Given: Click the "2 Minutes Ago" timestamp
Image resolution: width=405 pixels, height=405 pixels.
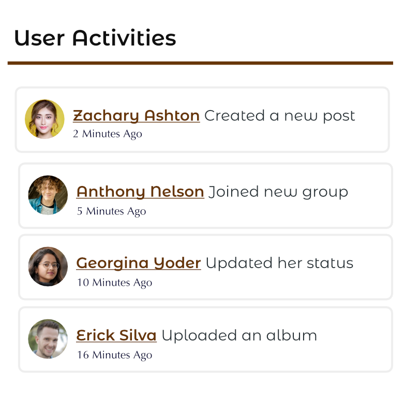Looking at the screenshot, I should tap(107, 134).
